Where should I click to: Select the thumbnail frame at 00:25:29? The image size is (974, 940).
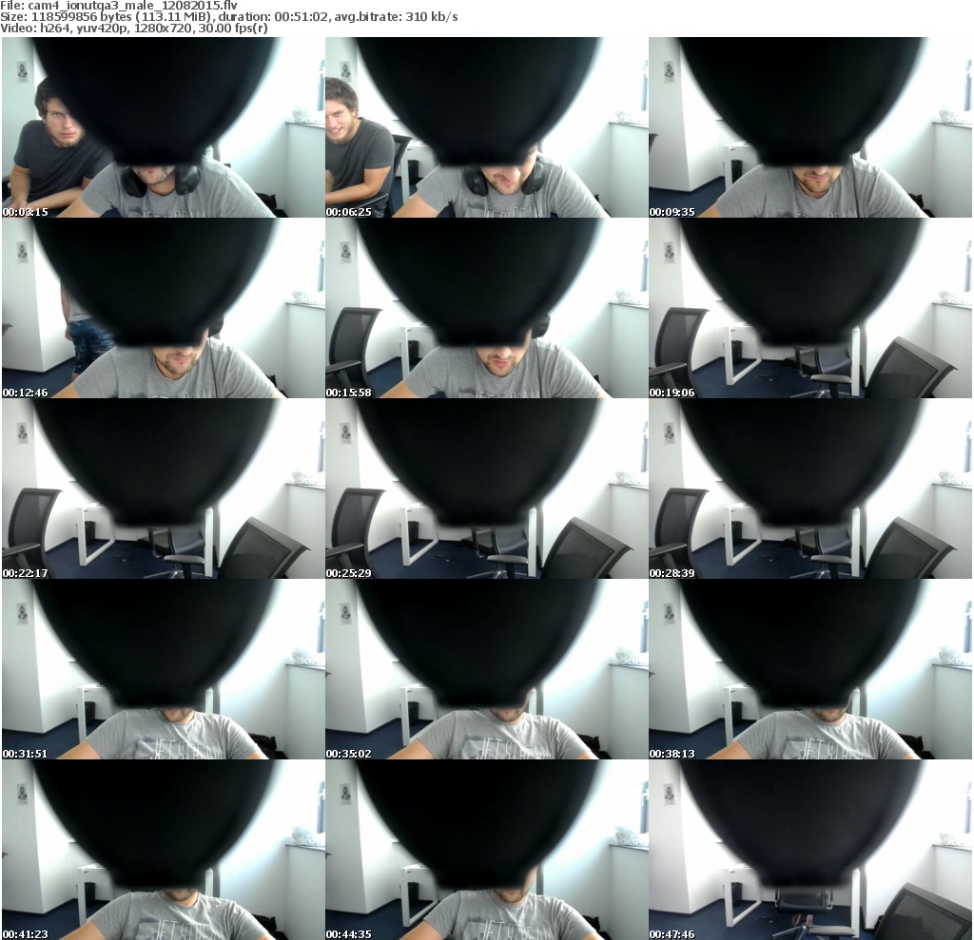(487, 489)
